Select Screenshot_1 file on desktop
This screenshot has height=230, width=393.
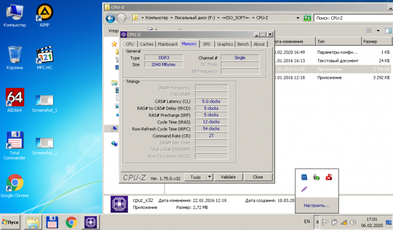point(44,103)
